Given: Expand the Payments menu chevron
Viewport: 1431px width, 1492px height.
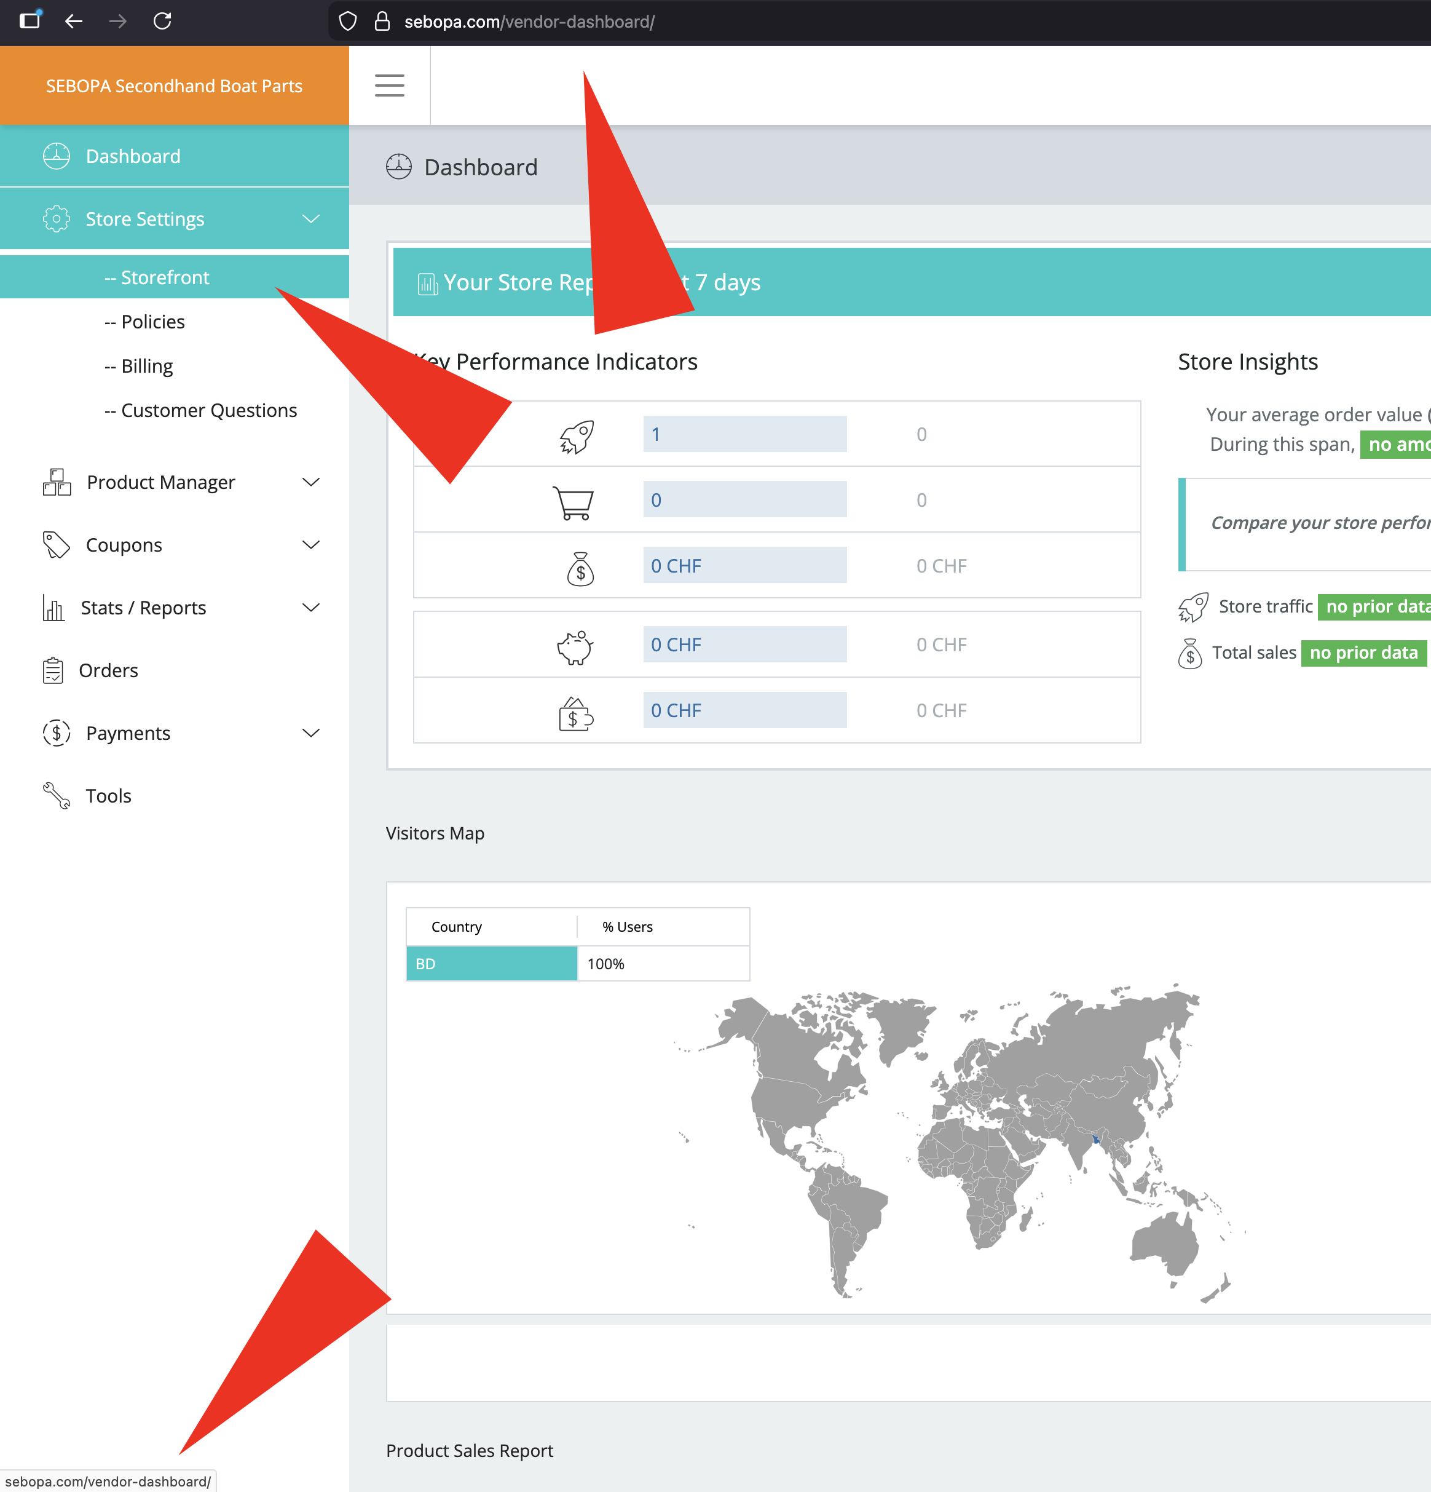Looking at the screenshot, I should 310,733.
